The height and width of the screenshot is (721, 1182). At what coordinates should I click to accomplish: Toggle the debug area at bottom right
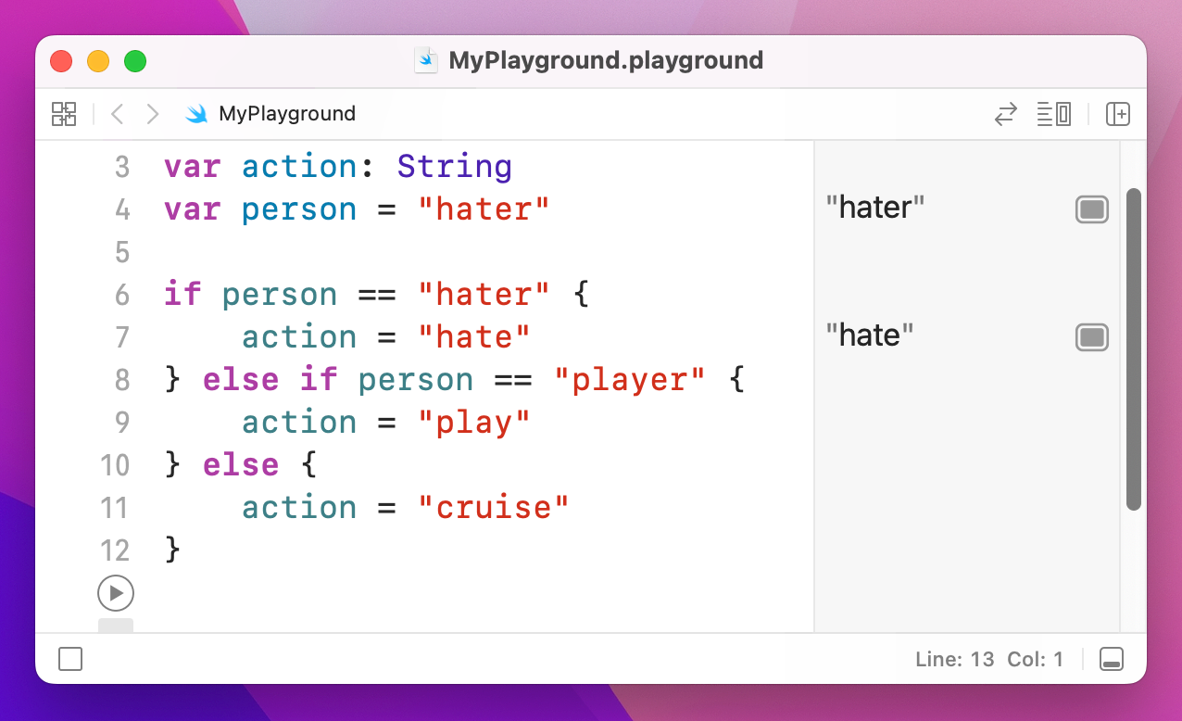click(1111, 659)
